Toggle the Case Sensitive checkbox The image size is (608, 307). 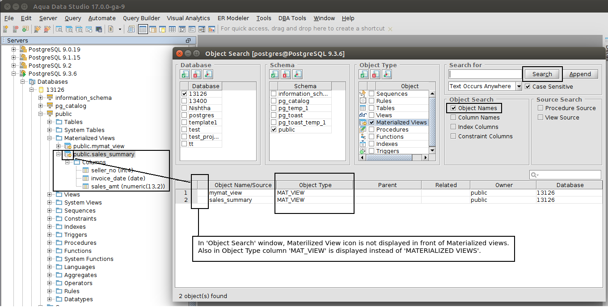pos(528,87)
